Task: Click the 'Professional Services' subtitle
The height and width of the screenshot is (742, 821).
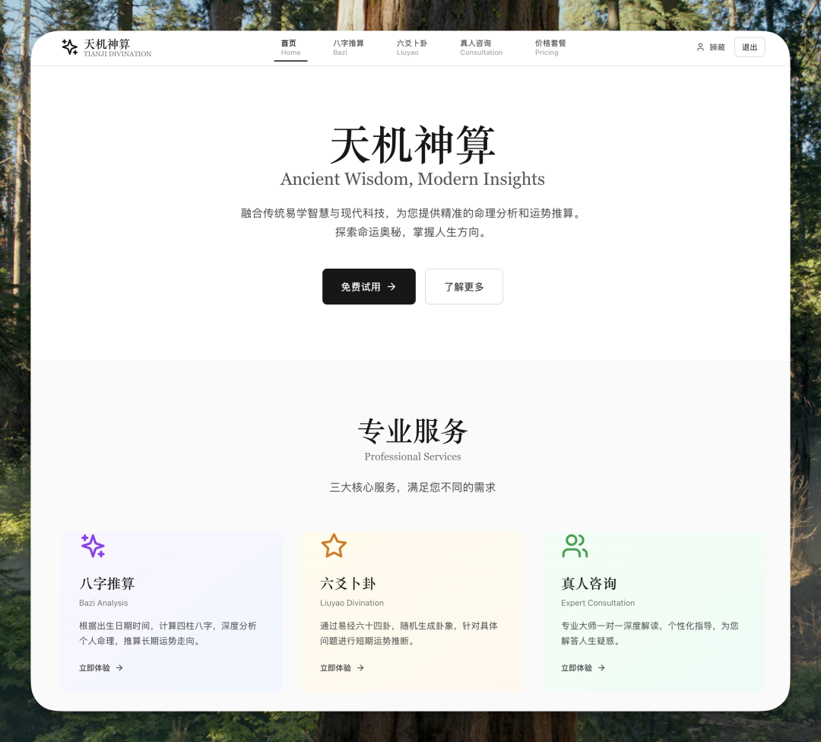Action: [x=413, y=457]
